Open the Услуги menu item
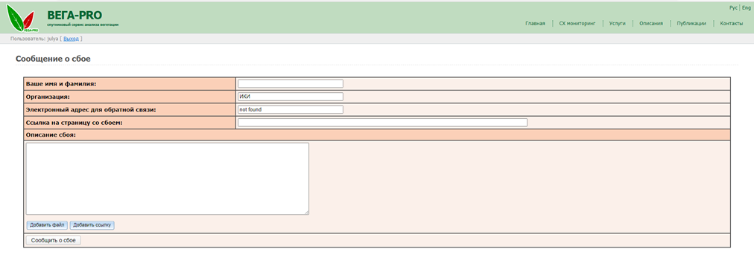The image size is (754, 272). pyautogui.click(x=617, y=23)
